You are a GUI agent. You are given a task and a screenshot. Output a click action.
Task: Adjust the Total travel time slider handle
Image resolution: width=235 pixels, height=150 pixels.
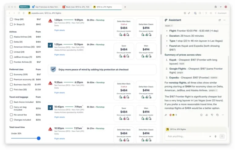tap(39, 138)
